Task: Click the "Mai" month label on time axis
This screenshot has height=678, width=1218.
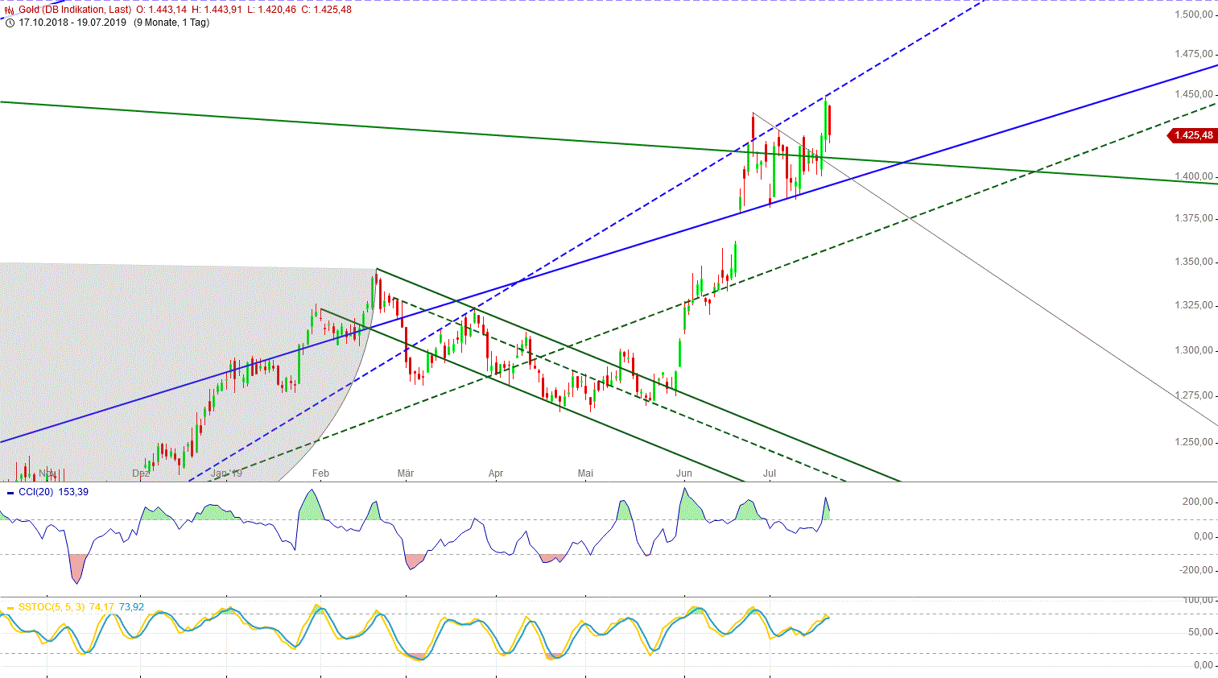Action: [585, 473]
